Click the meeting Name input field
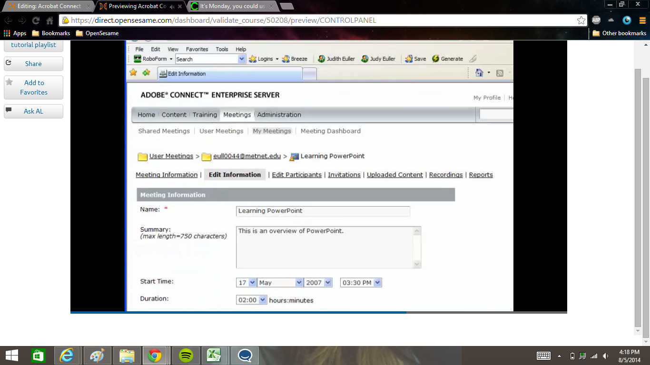Screen dimensions: 650x365 323,211
